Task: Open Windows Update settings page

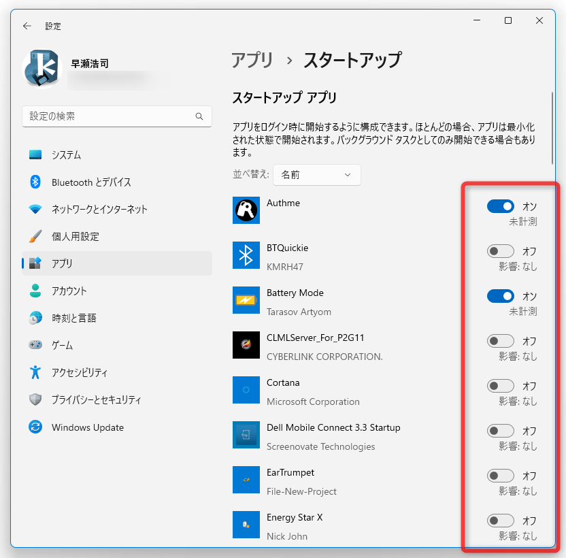Action: point(117,427)
